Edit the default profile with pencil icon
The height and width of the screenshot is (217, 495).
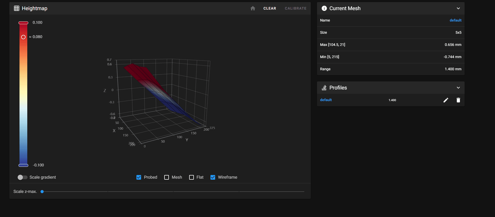pos(446,100)
